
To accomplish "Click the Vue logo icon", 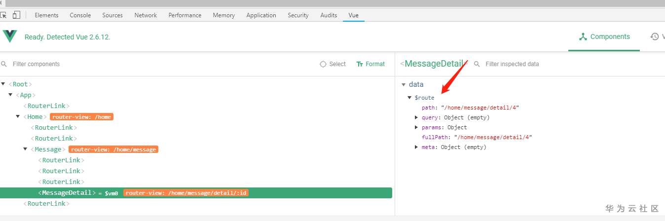I will [x=10, y=37].
